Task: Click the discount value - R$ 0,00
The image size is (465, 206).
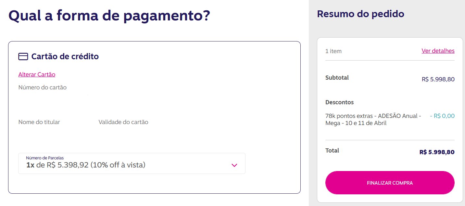Action: (x=442, y=116)
